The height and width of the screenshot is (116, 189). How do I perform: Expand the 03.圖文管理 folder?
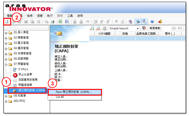pos(6,44)
